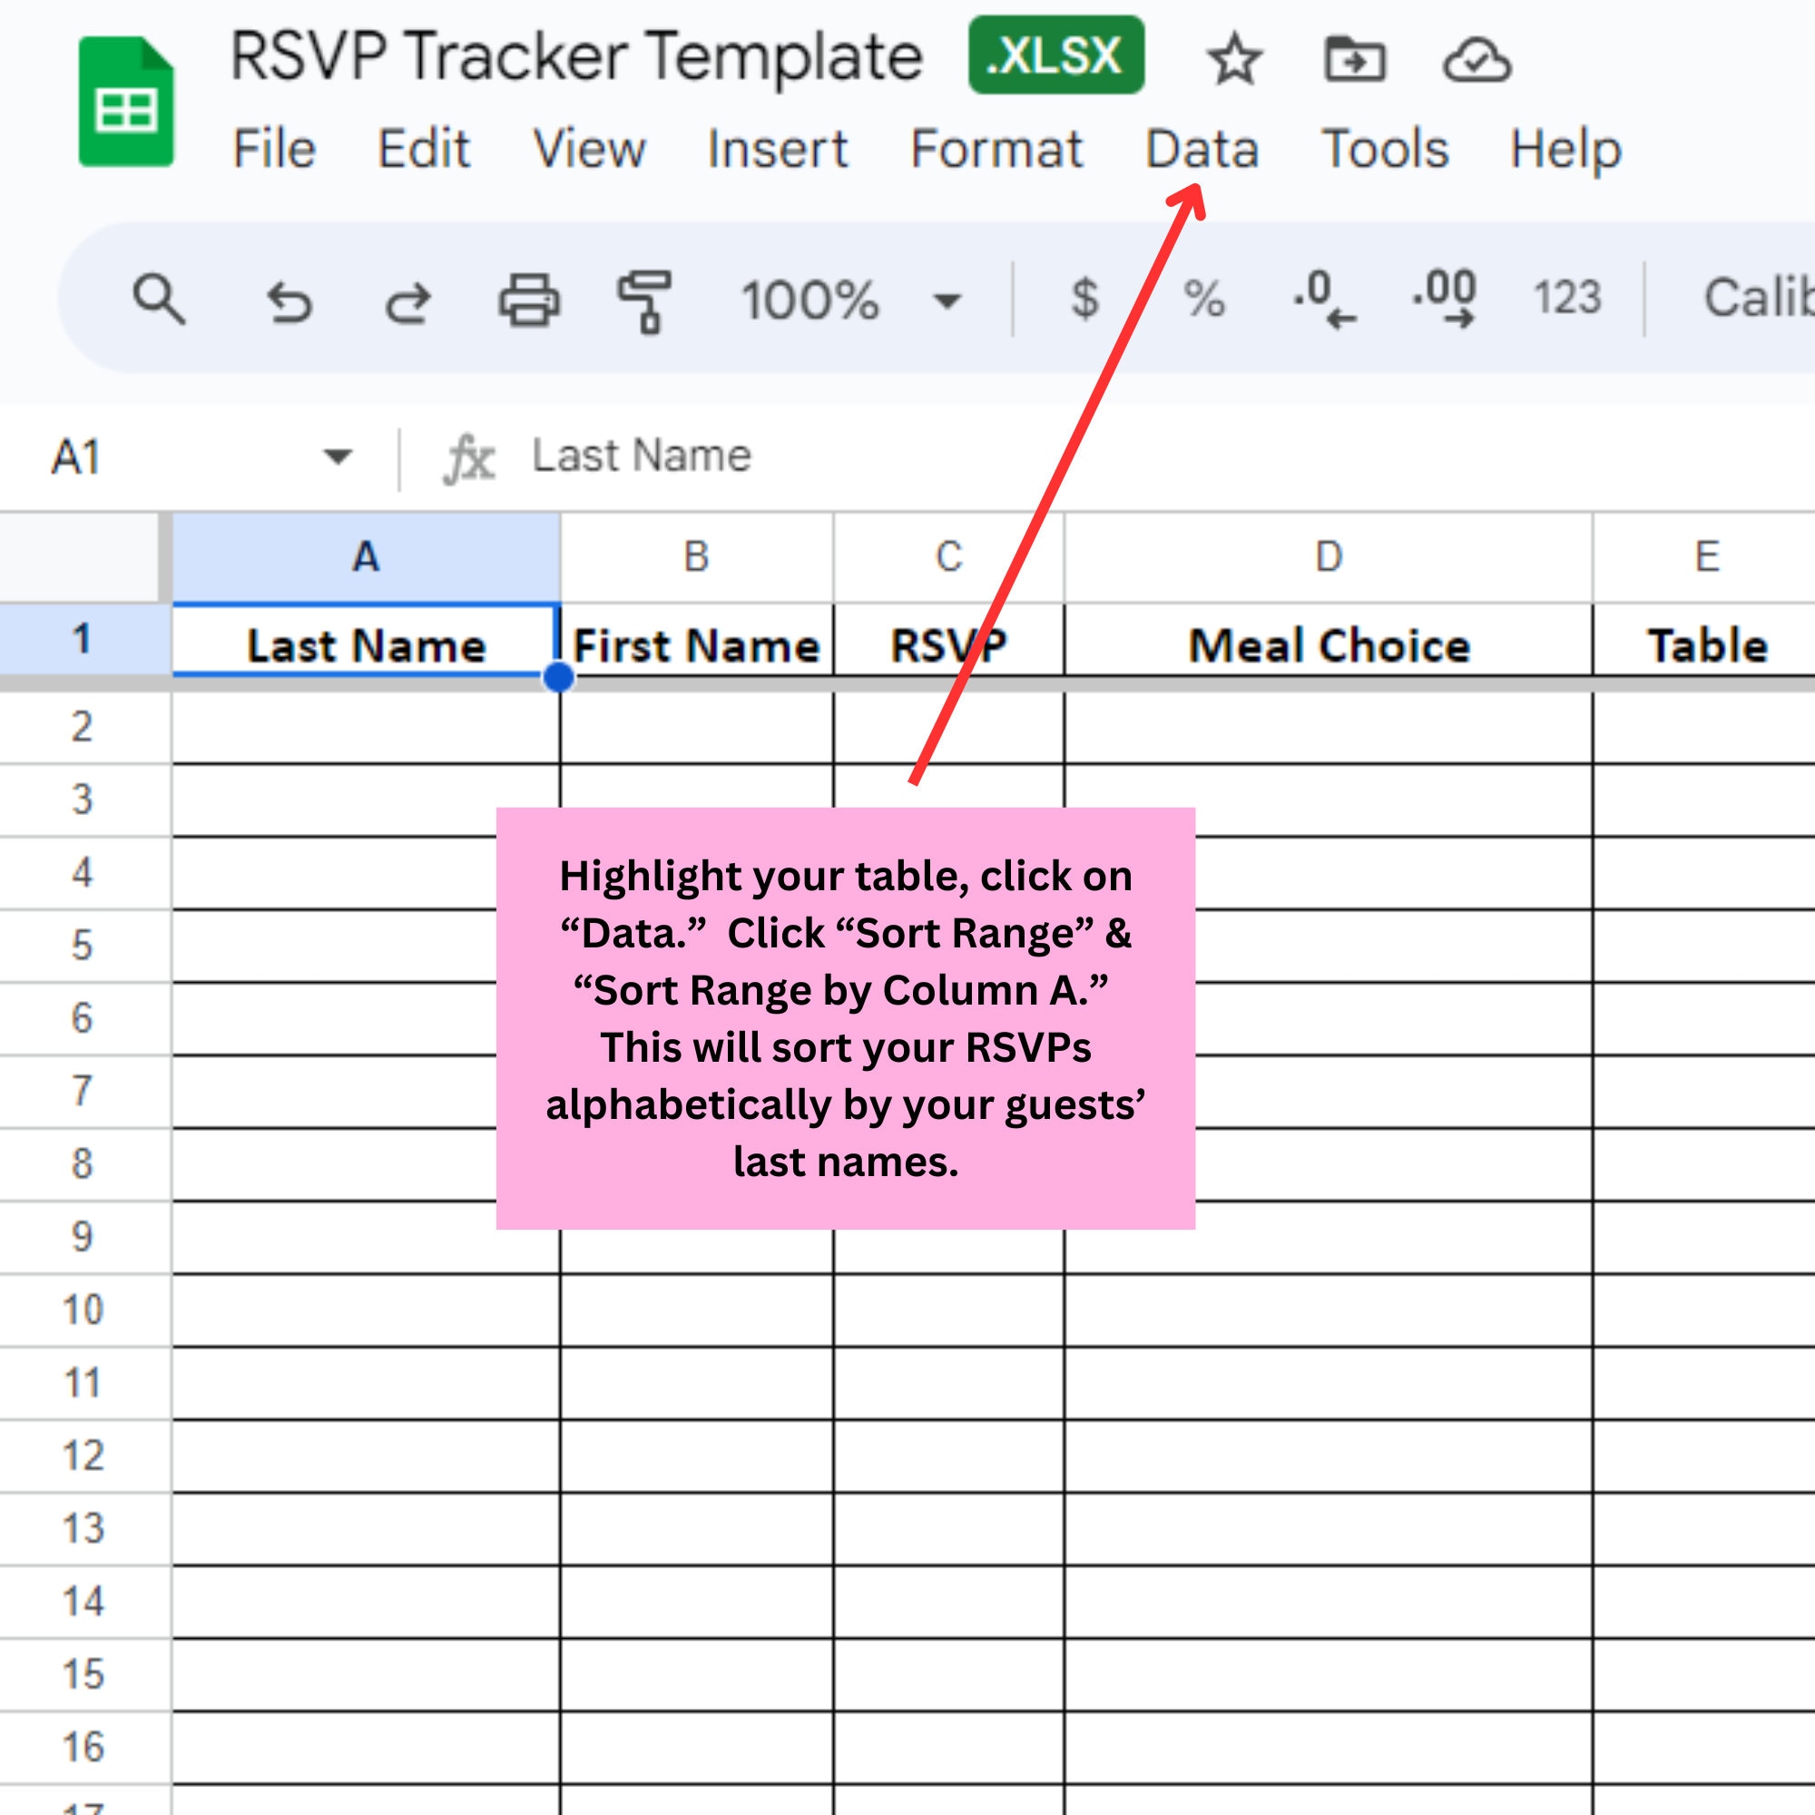Open the Print icon
Viewport: 1815px width, 1815px height.
531,299
